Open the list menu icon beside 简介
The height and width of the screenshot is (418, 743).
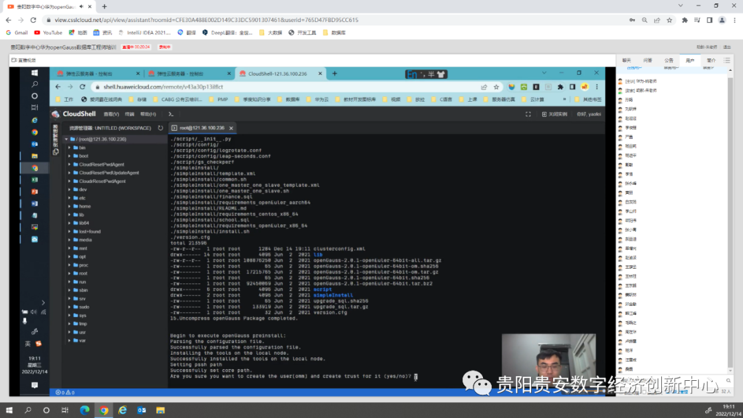click(x=727, y=60)
